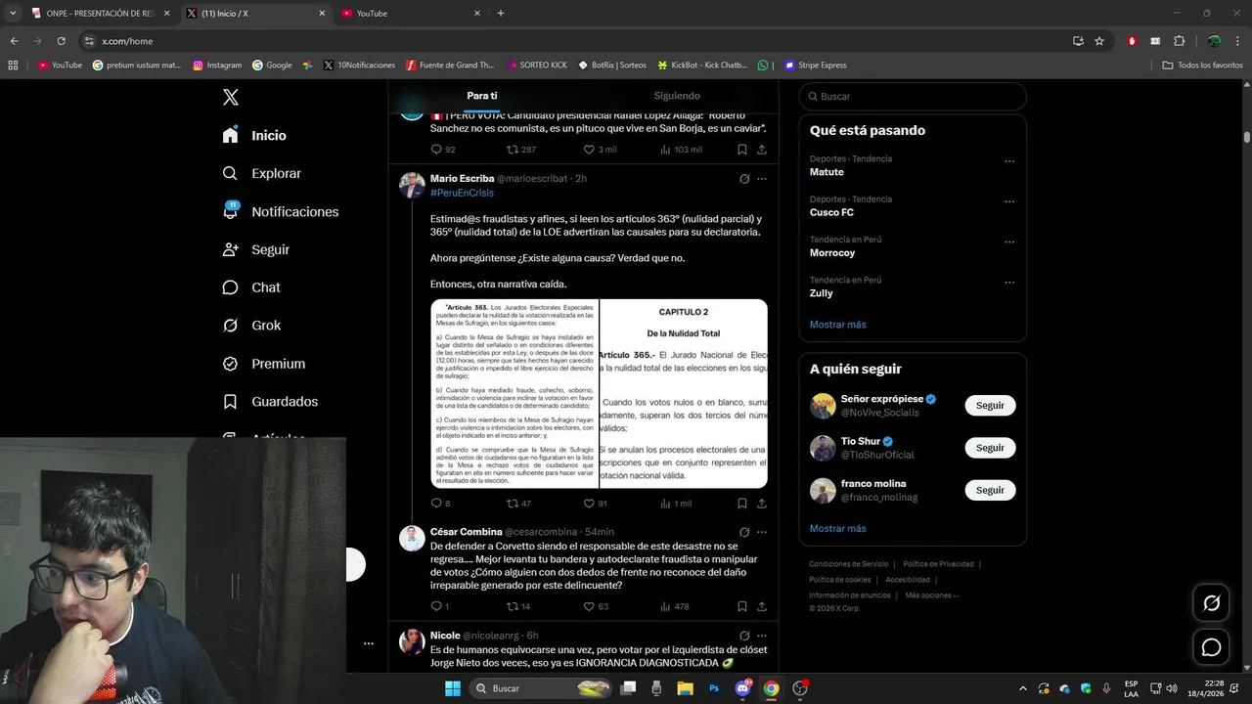
Task: Open more options on Mario Escriba's post
Action: [762, 179]
